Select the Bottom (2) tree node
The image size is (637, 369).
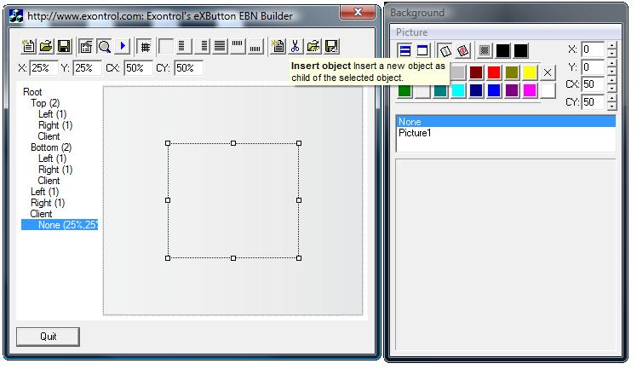click(x=51, y=147)
